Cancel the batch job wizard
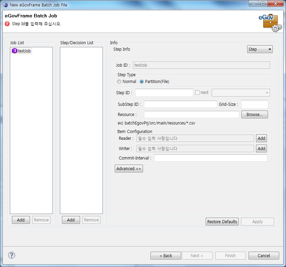Screen dimensions: 286x267 pyautogui.click(x=264, y=256)
